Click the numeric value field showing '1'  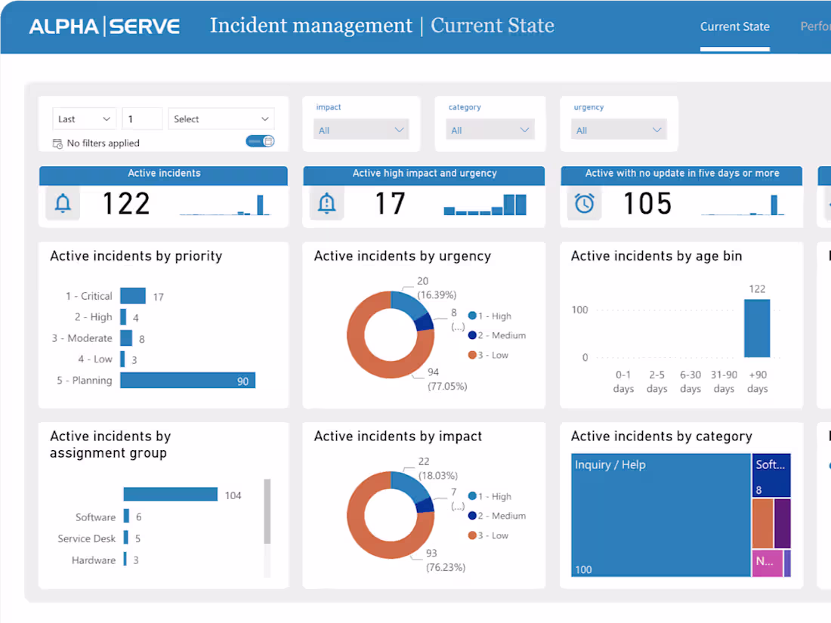(x=141, y=119)
